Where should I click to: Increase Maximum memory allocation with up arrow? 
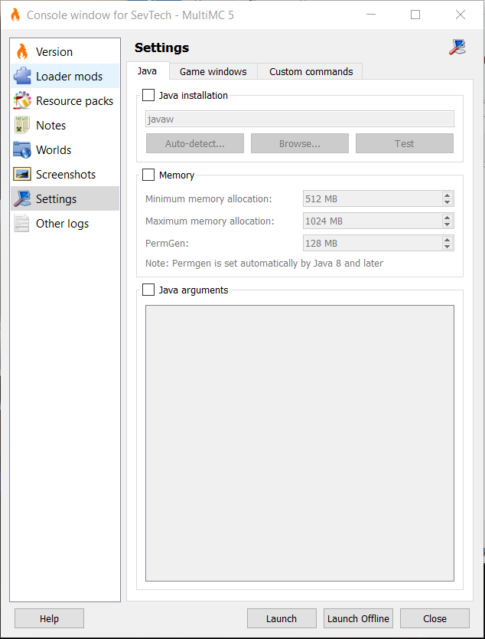[448, 218]
